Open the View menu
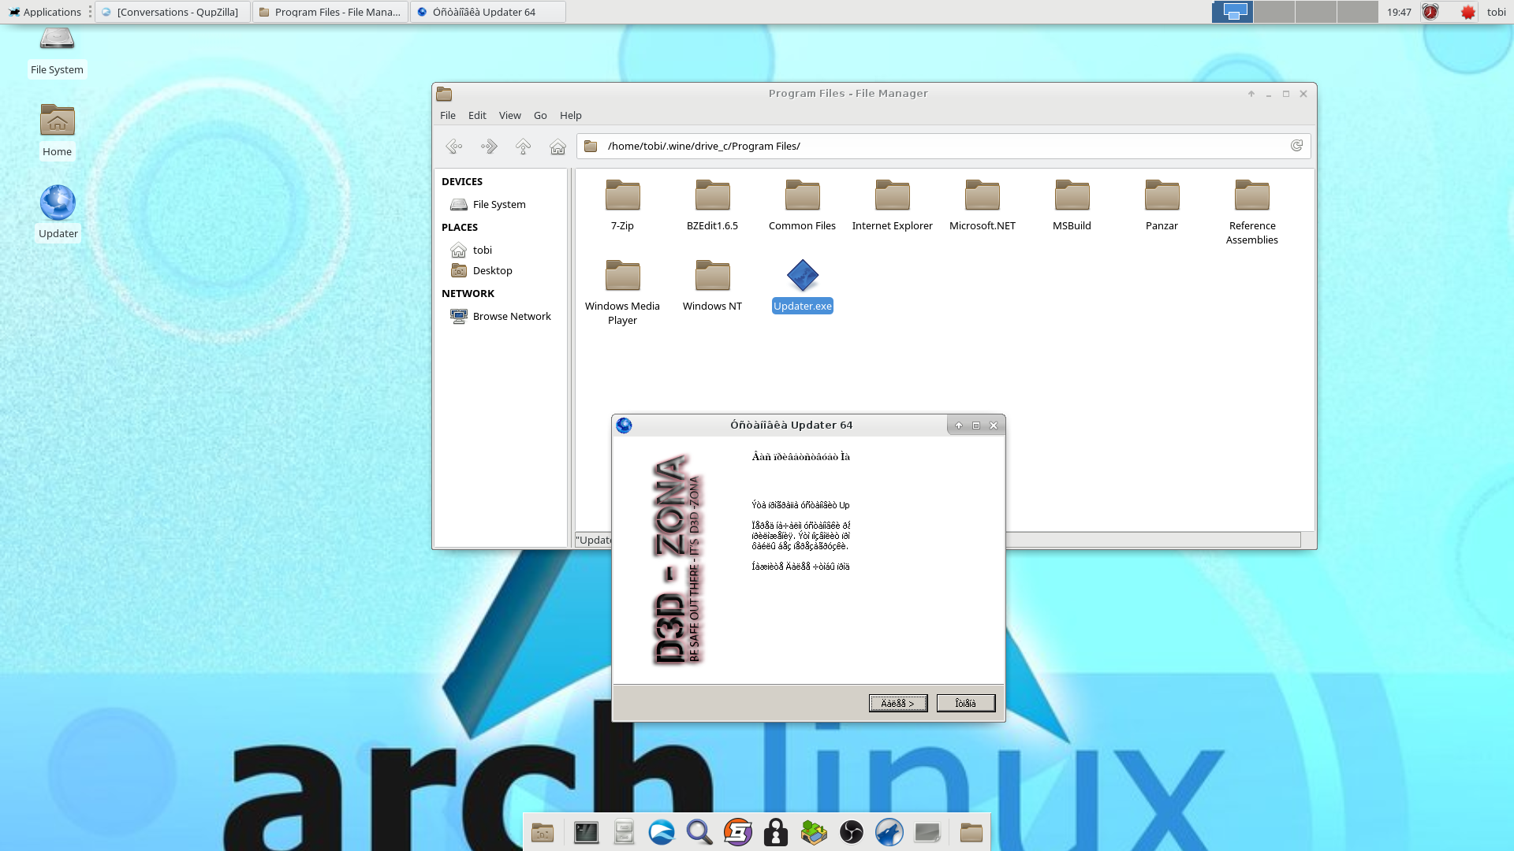Viewport: 1514px width, 851px height. 510,115
